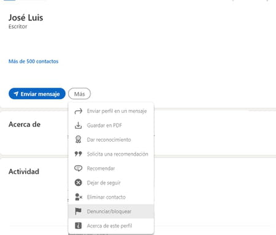Click the paper plane icon in Enviar mensaje
276x235 pixels.
(x=16, y=94)
